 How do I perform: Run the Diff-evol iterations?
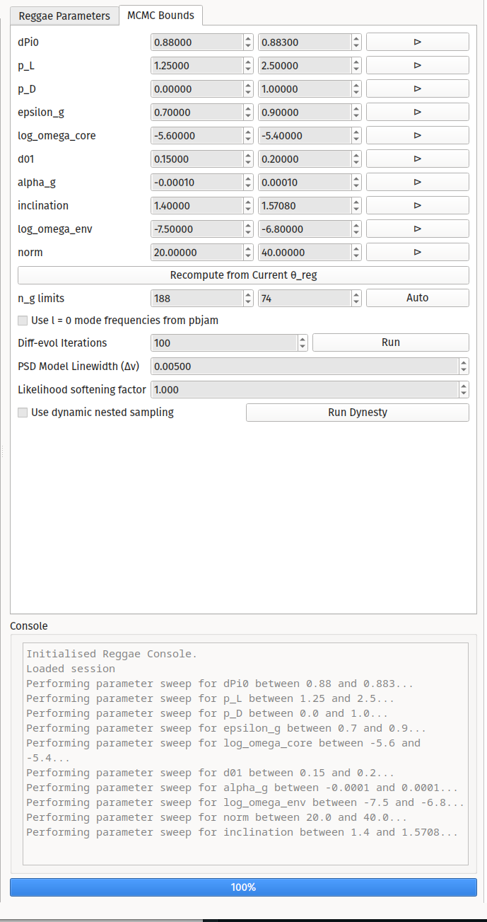pos(391,342)
